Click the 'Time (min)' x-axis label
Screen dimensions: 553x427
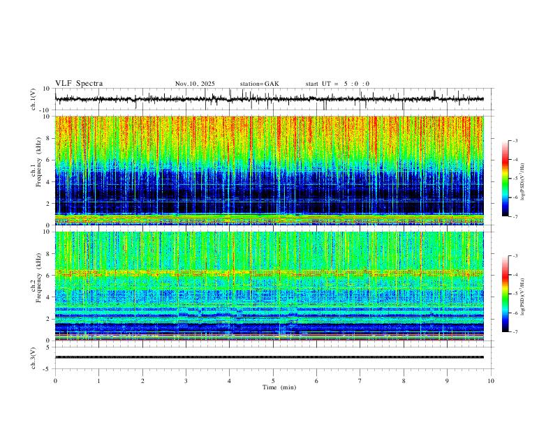[x=279, y=387]
